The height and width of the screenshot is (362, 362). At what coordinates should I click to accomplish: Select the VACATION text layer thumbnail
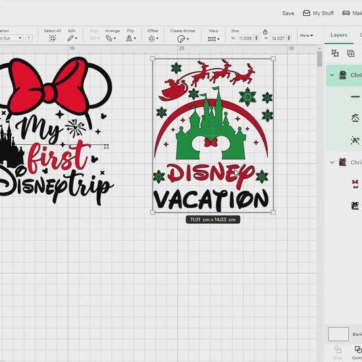355,97
